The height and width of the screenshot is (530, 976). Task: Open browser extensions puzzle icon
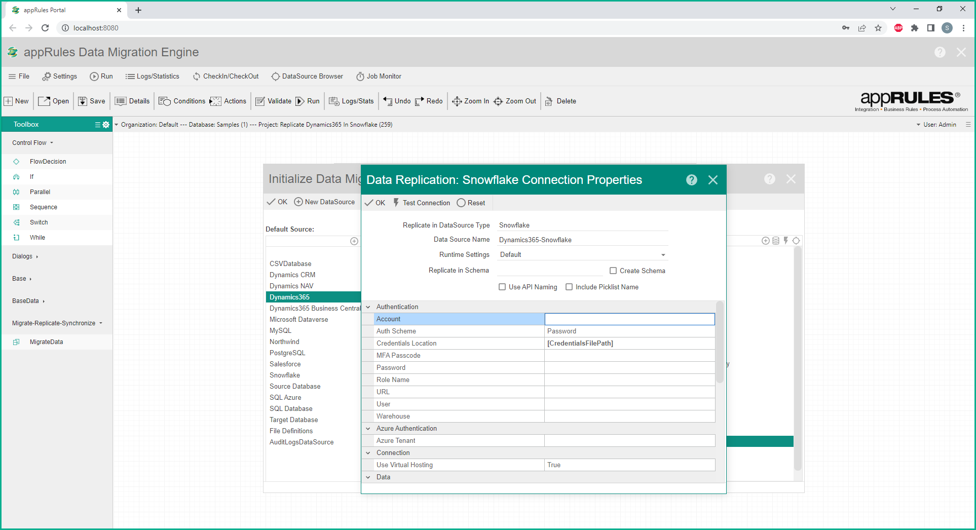pyautogui.click(x=915, y=28)
